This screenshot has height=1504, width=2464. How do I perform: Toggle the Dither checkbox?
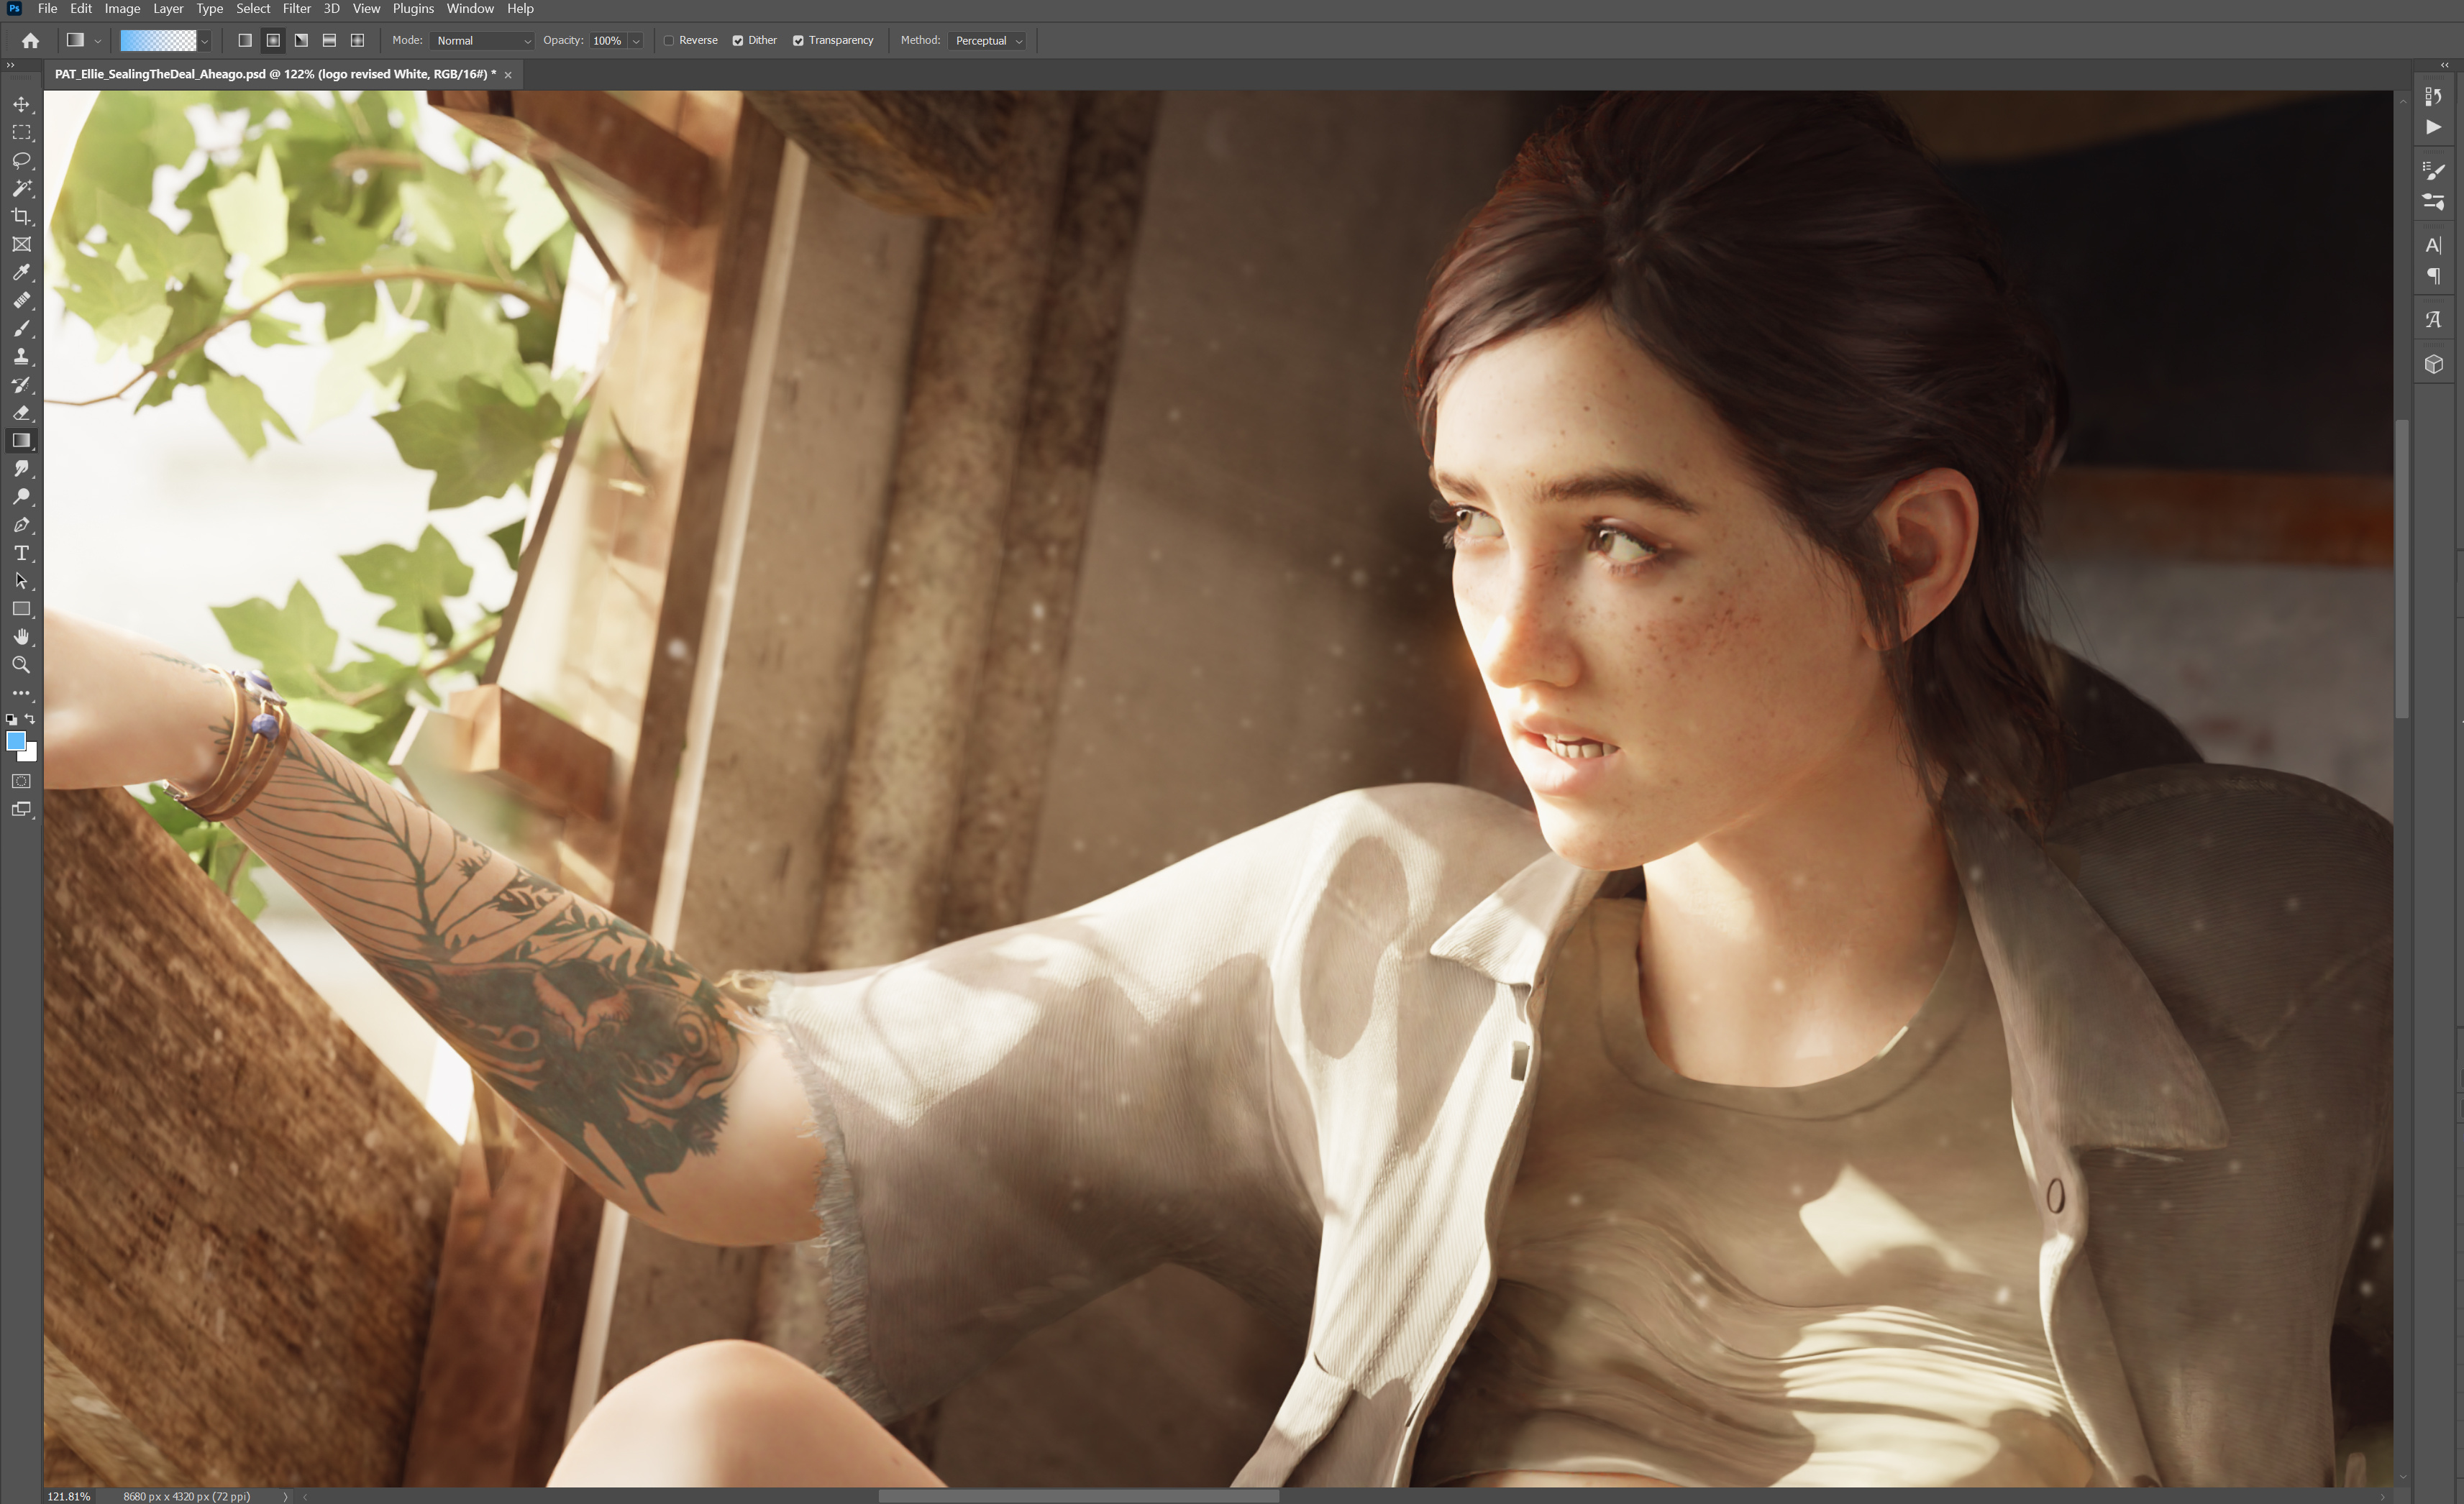tap(738, 41)
